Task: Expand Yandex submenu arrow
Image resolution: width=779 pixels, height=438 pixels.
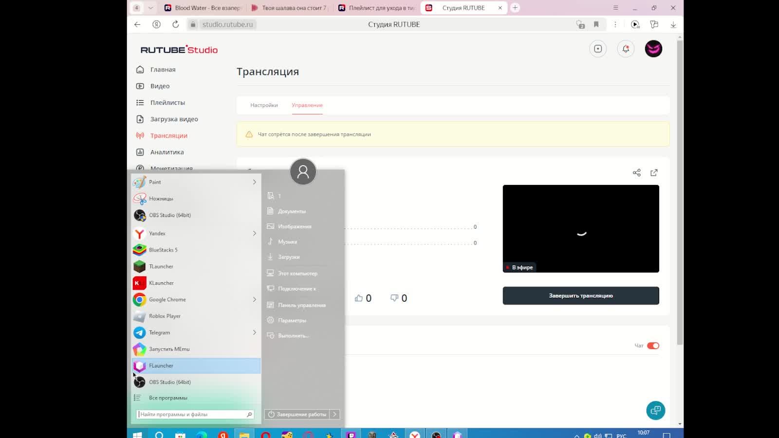Action: point(254,234)
